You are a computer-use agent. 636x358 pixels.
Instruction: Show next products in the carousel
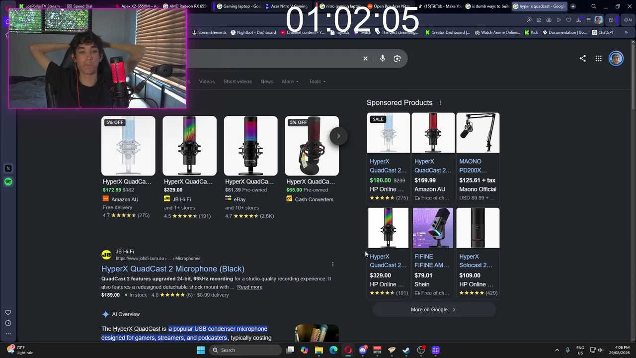338,136
